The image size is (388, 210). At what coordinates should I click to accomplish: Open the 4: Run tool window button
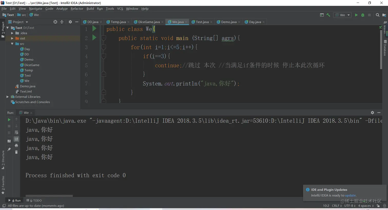pyautogui.click(x=15, y=201)
